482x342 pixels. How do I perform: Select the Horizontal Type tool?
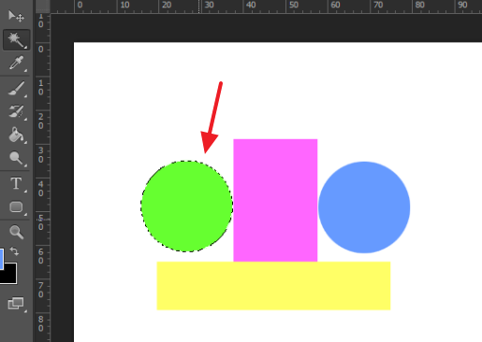16,184
